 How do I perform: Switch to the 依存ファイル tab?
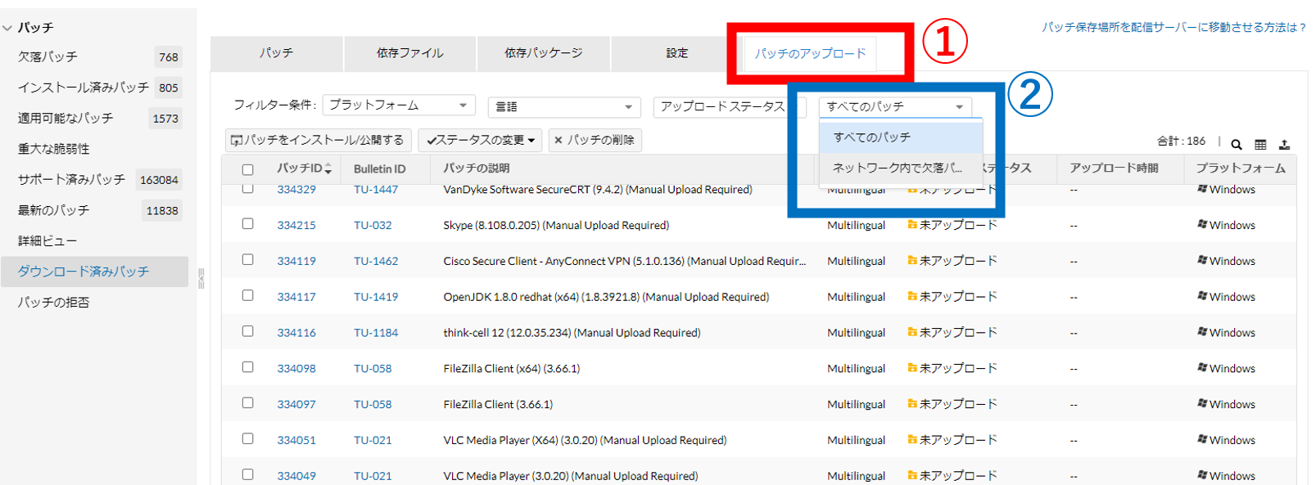click(x=409, y=53)
